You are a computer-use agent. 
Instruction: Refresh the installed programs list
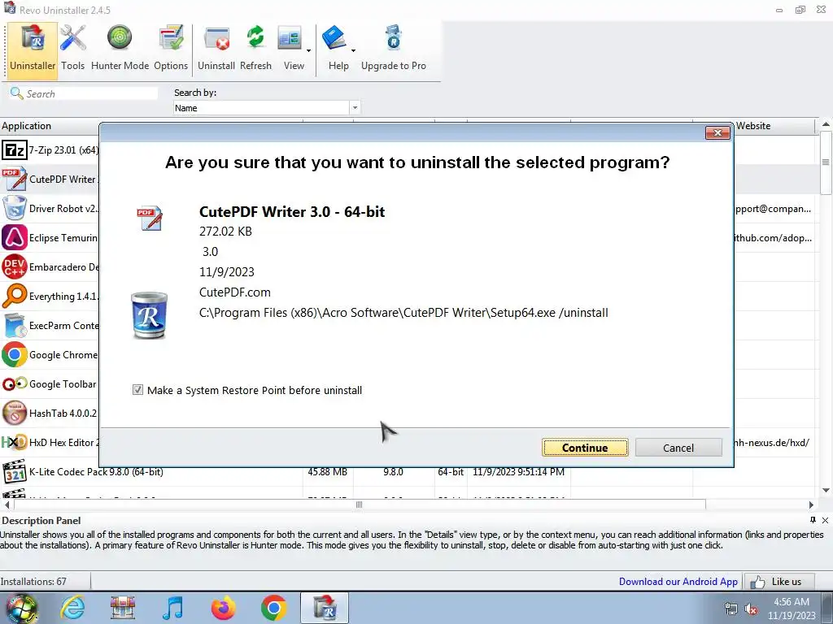[255, 48]
